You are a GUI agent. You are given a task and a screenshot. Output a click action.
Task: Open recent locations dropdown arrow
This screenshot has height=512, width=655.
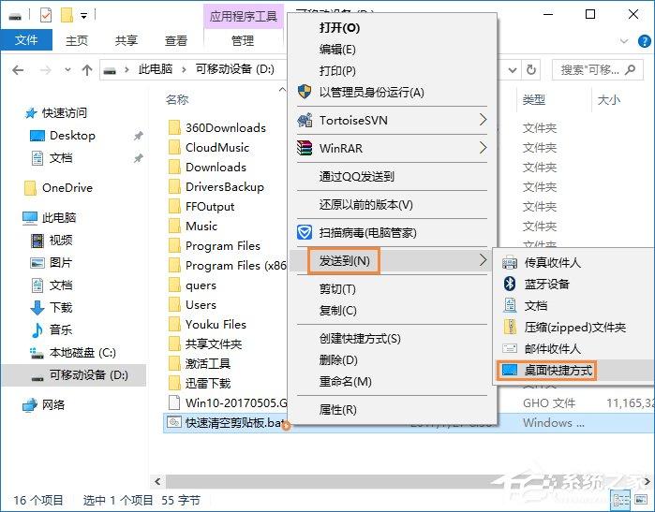point(67,70)
